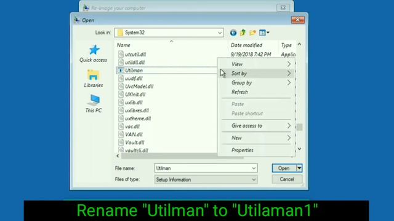Expand the New submenu arrow
This screenshot has width=394, height=221.
(289, 138)
